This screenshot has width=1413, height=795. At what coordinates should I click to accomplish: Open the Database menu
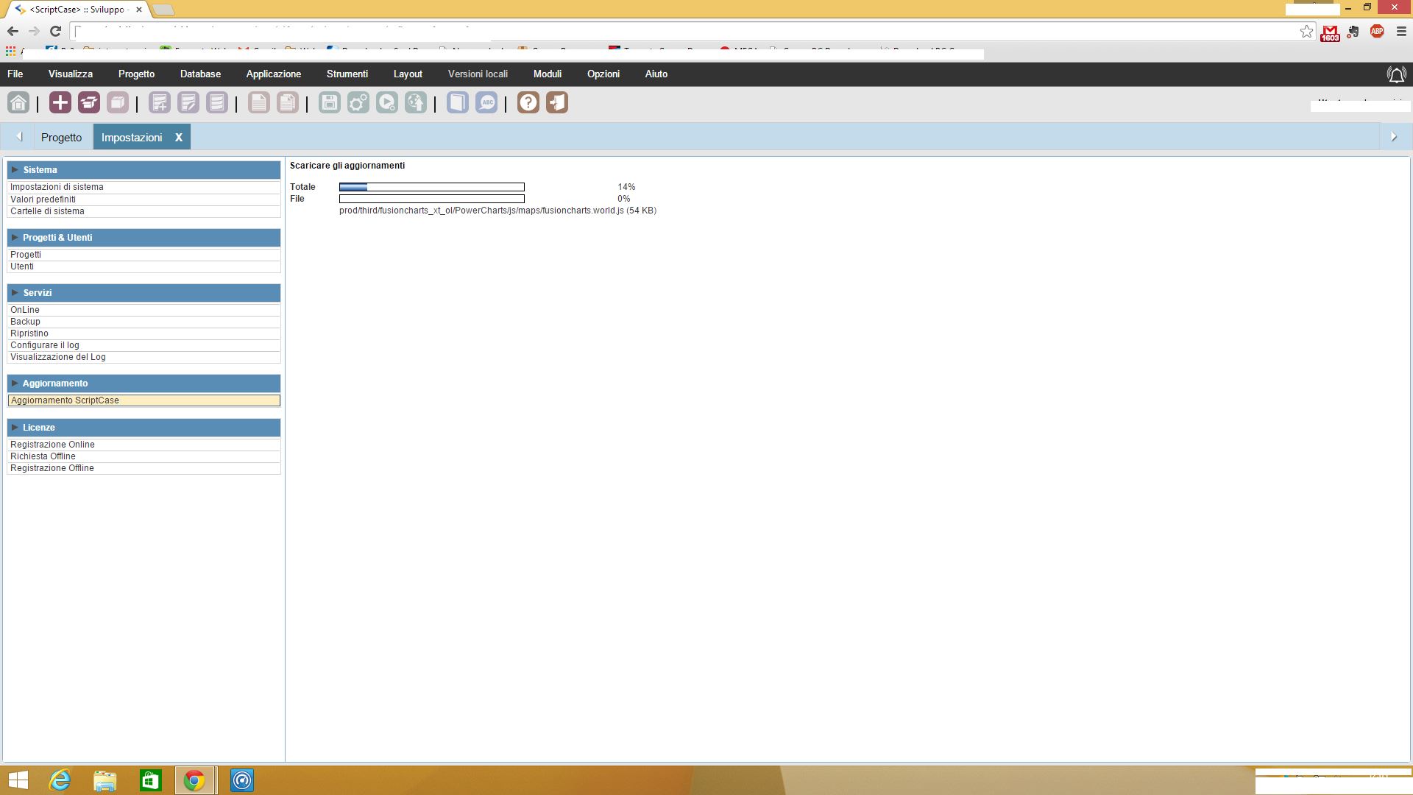(200, 74)
